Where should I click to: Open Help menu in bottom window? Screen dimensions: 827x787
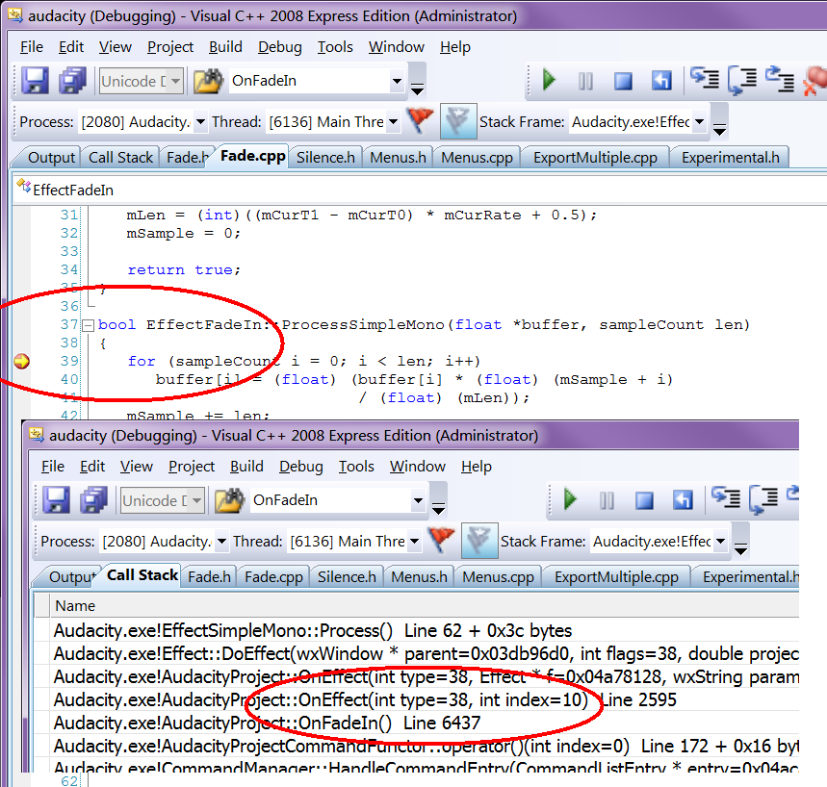[477, 466]
